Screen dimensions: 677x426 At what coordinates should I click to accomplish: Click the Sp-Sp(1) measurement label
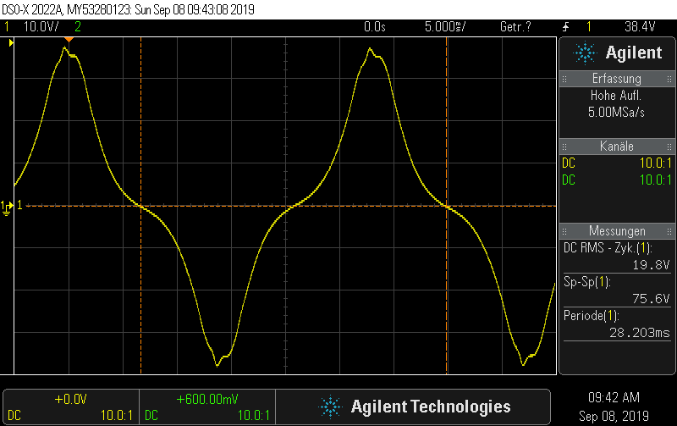(586, 282)
